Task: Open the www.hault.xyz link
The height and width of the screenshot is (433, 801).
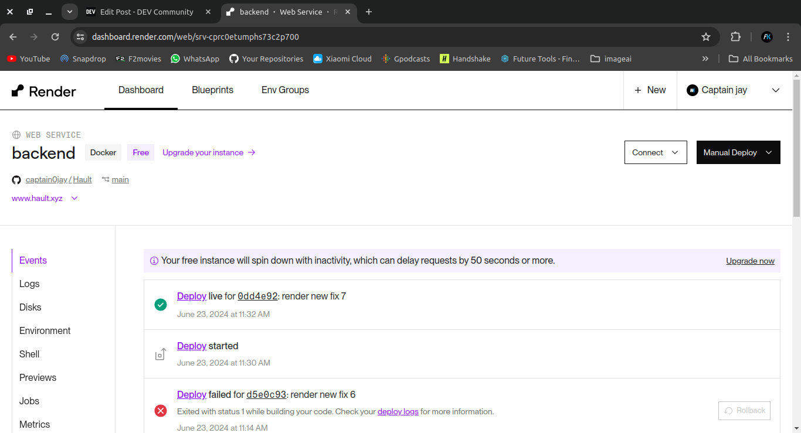Action: pos(37,198)
